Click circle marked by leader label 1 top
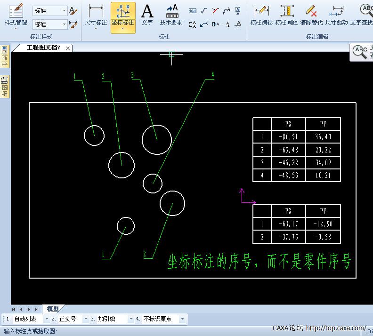 point(94,136)
